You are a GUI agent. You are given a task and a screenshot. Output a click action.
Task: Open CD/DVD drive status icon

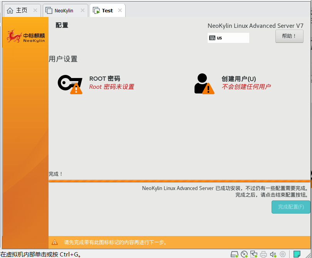244,254
